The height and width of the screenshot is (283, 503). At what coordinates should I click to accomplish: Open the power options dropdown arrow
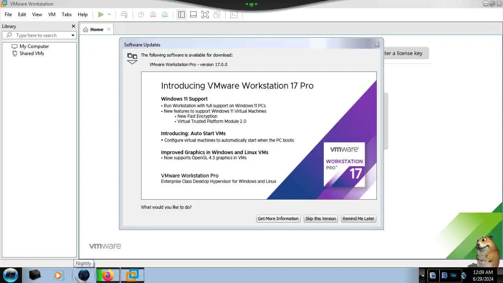(x=109, y=15)
